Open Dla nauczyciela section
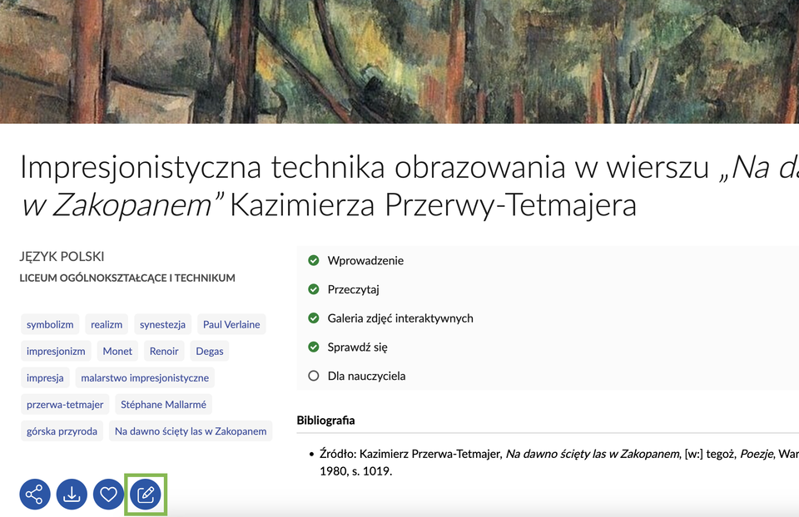 point(366,376)
